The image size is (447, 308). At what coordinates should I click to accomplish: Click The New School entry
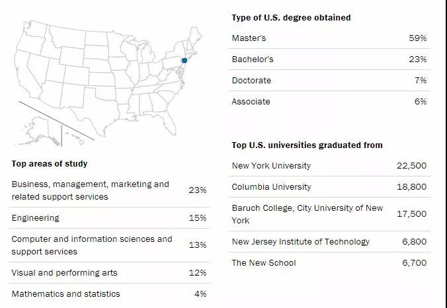click(x=329, y=262)
